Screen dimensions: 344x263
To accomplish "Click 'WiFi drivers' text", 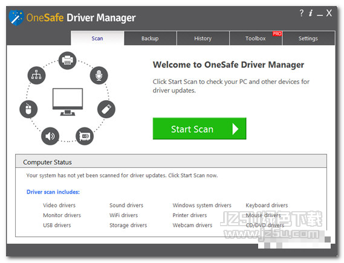I will click(x=123, y=215).
